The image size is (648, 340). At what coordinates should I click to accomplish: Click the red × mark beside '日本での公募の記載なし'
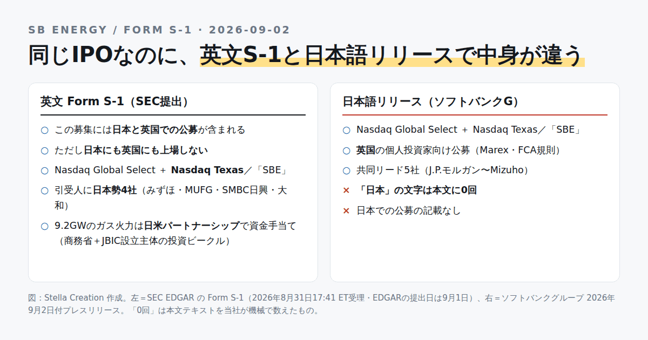click(x=347, y=211)
